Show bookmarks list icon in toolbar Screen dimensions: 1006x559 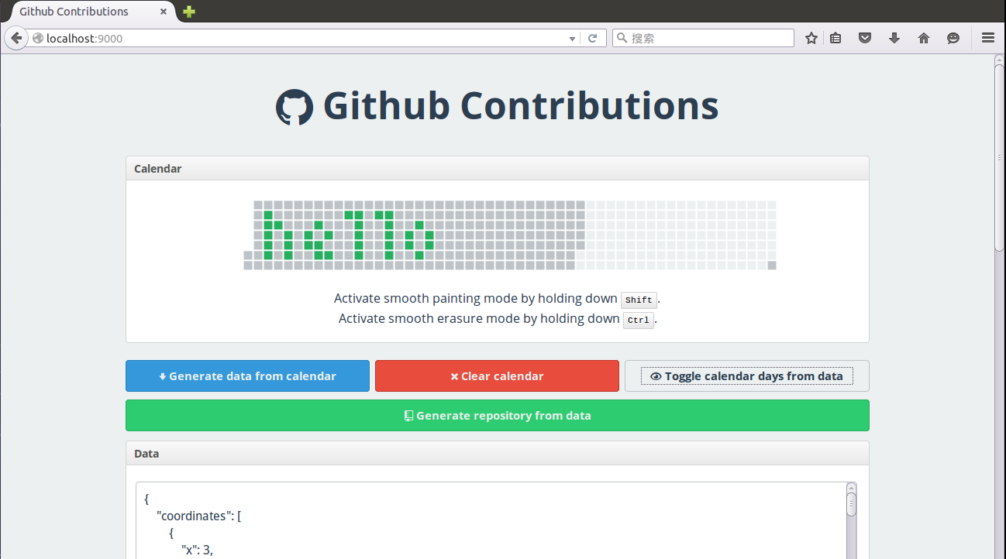click(835, 38)
